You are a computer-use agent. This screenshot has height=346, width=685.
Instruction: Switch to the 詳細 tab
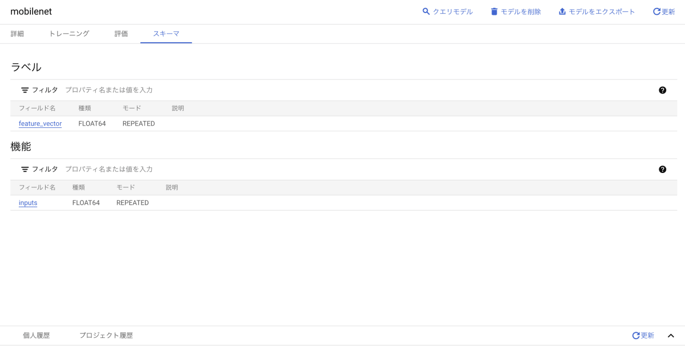pyautogui.click(x=17, y=34)
